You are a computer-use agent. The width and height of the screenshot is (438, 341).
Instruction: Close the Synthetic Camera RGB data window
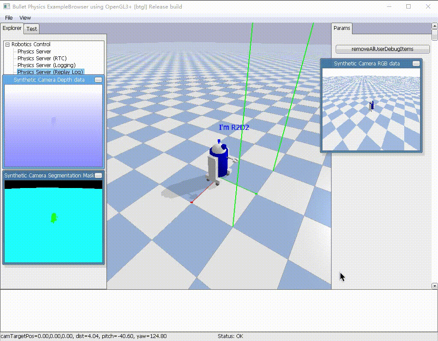coord(416,64)
